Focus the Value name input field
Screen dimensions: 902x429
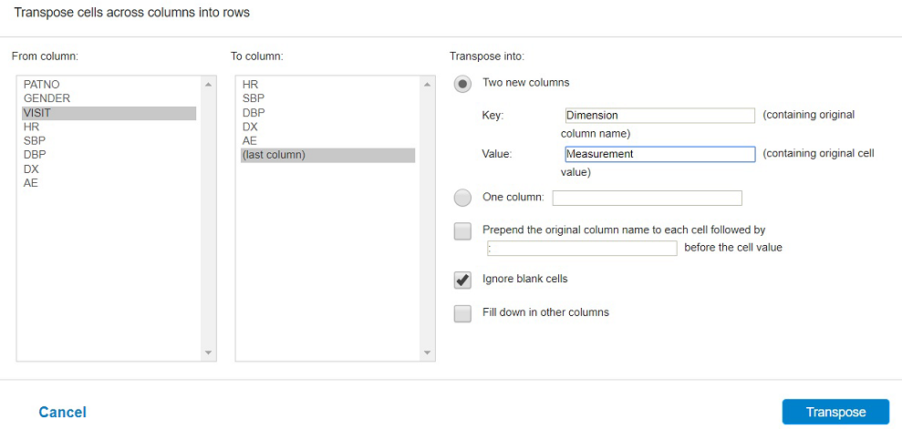tap(659, 155)
